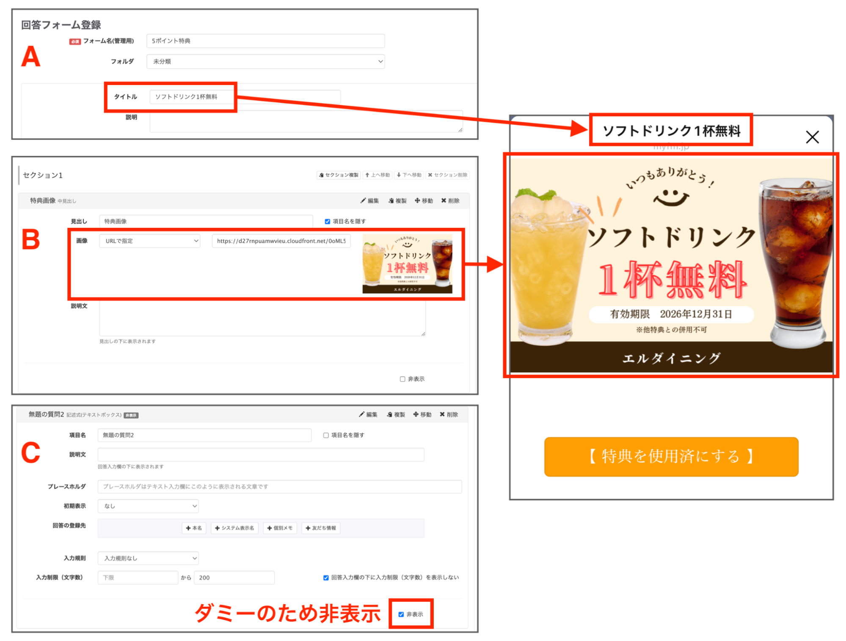
Task: Duplicate the 特典画像 item via 複製
Action: (397, 200)
